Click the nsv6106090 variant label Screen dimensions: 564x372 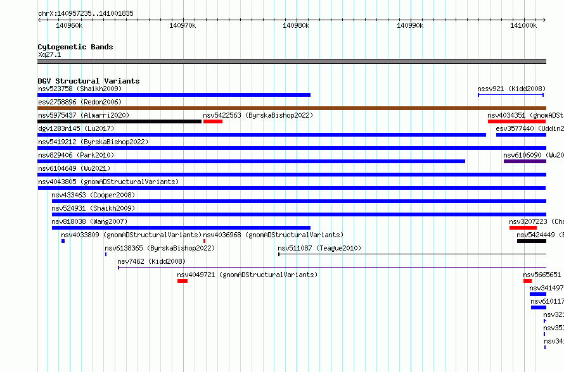tap(534, 155)
